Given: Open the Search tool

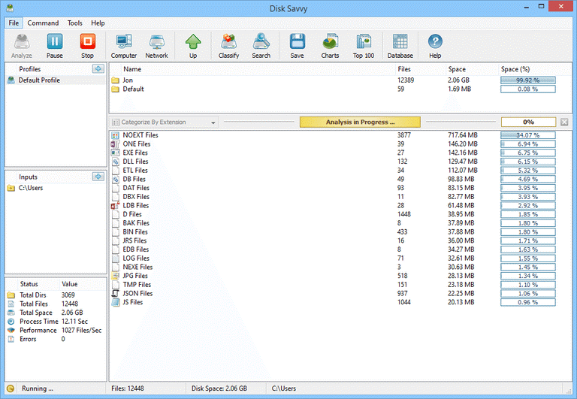Looking at the screenshot, I should (x=261, y=46).
